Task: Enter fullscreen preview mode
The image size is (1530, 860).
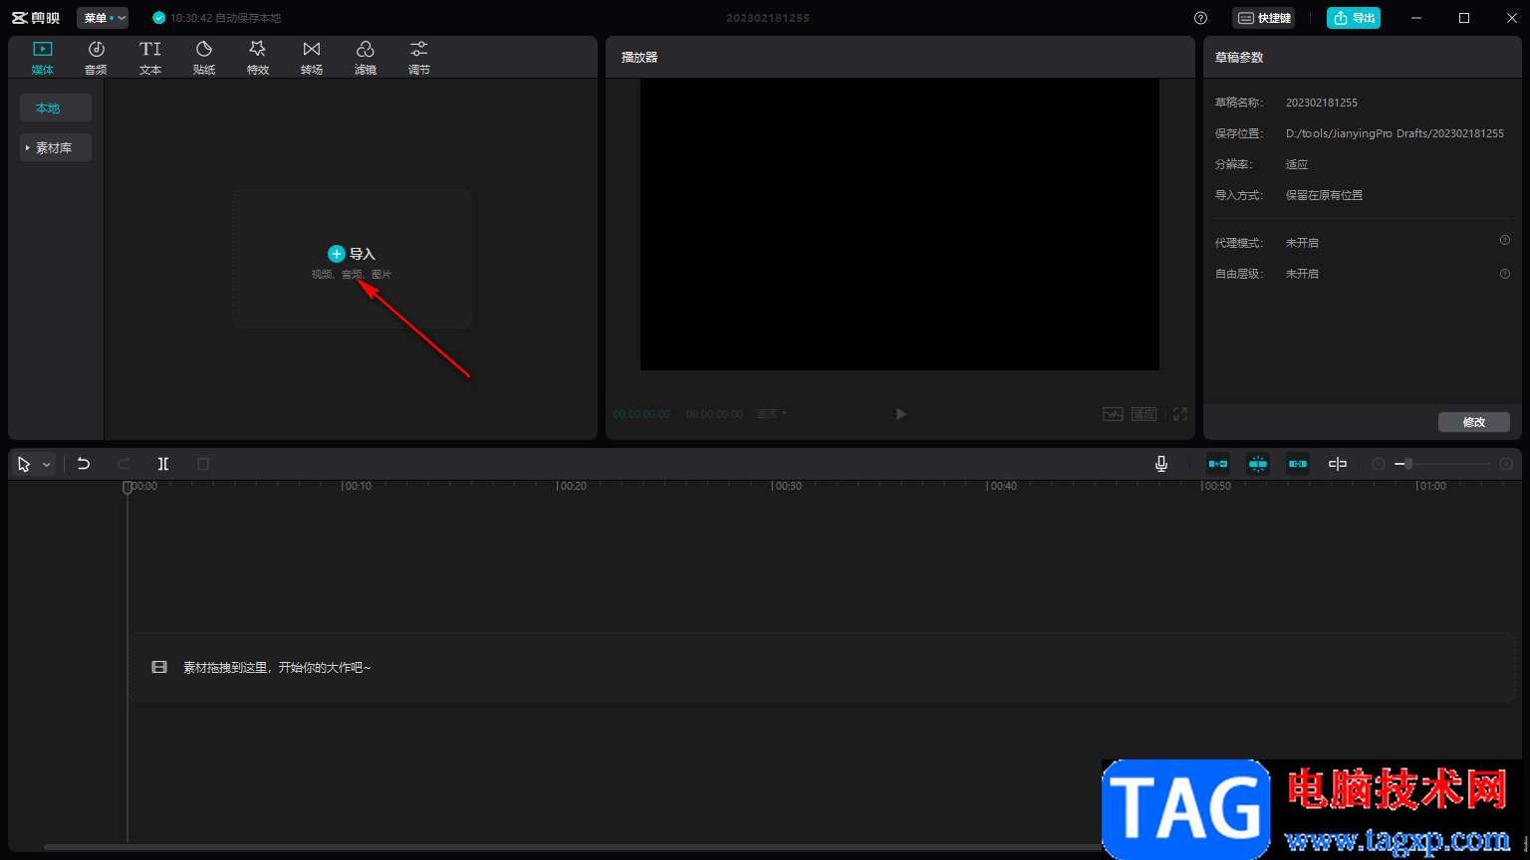Action: click(x=1180, y=414)
